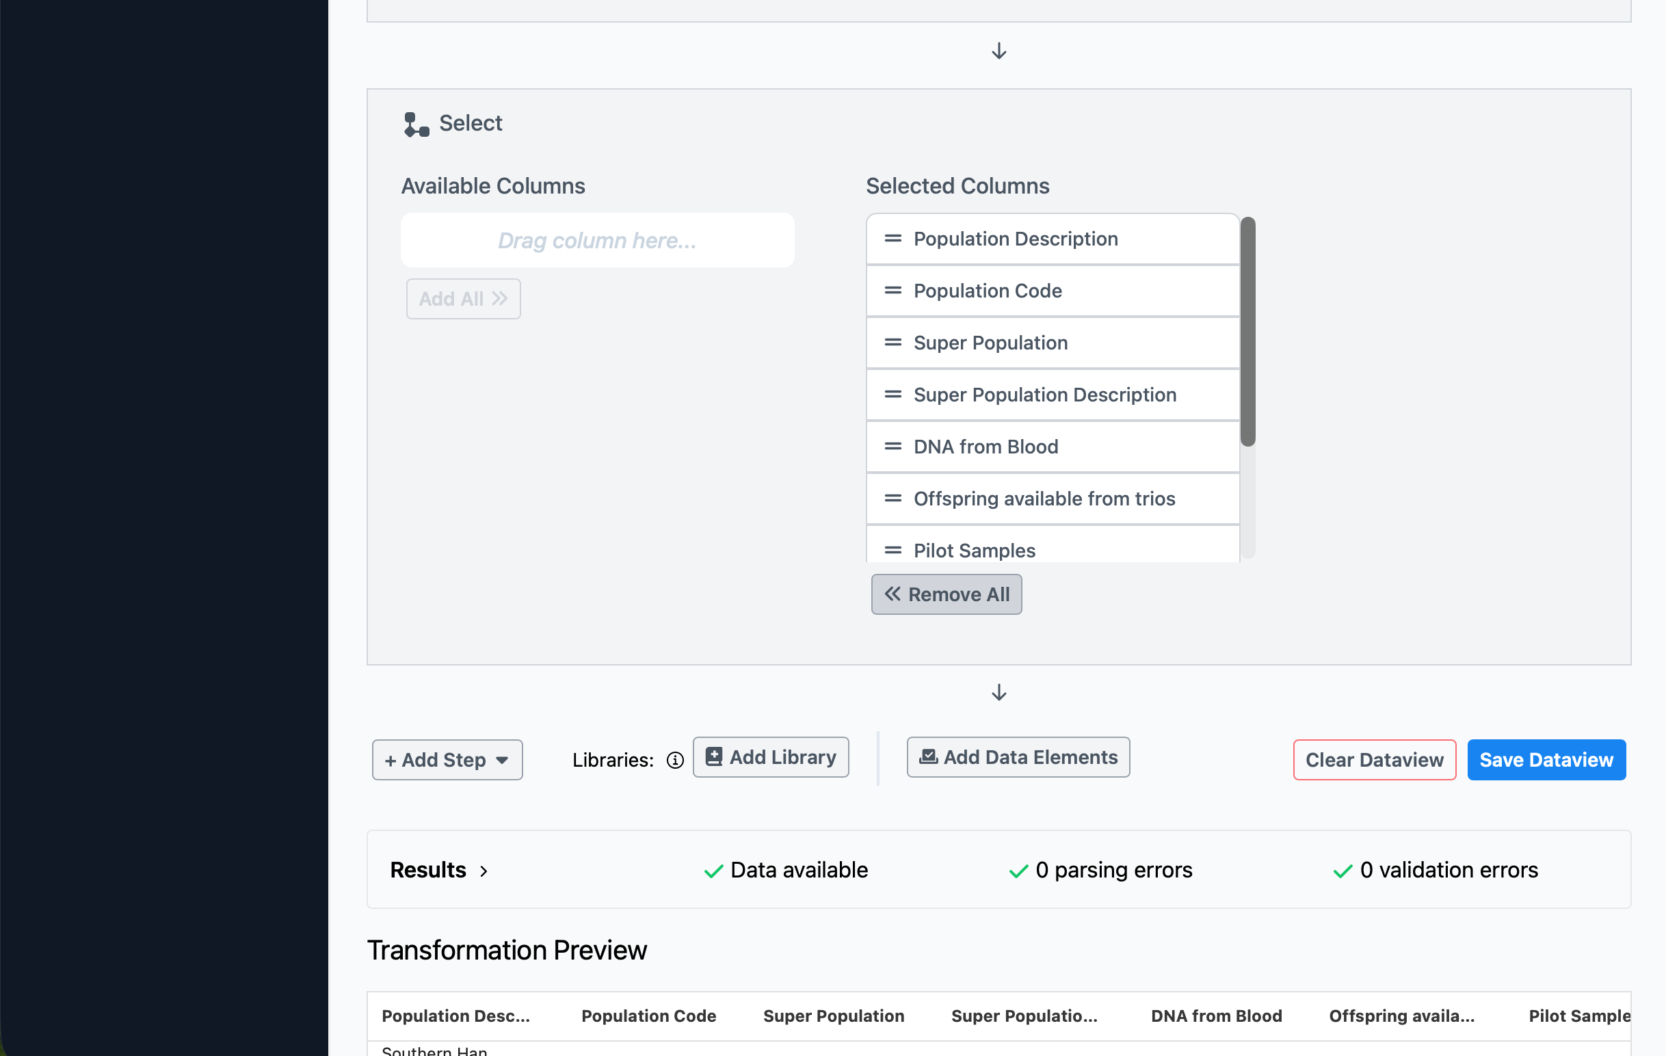This screenshot has height=1056, width=1666.
Task: Grab drag handle of Population Description
Action: 892,239
